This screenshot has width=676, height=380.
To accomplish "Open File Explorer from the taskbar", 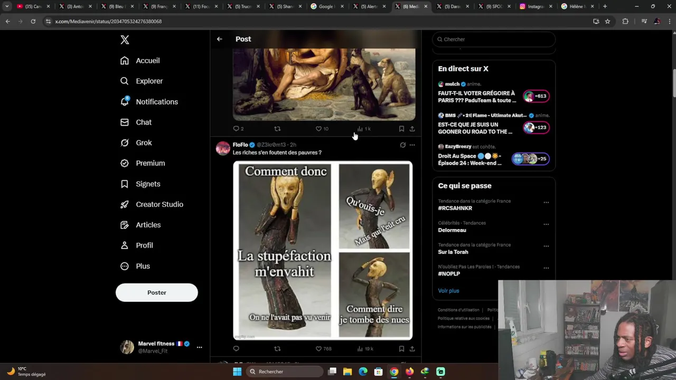I will pos(348,372).
